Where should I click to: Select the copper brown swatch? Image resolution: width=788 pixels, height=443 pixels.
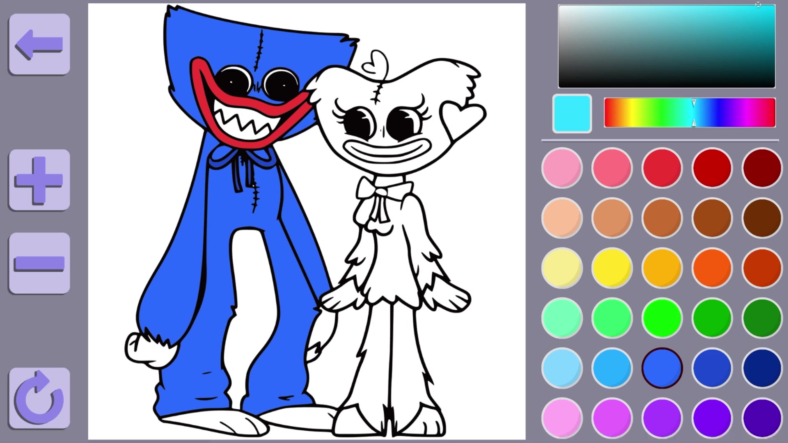(662, 218)
